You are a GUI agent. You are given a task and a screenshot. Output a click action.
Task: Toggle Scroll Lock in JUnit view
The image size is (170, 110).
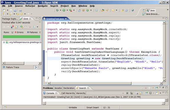16,27
